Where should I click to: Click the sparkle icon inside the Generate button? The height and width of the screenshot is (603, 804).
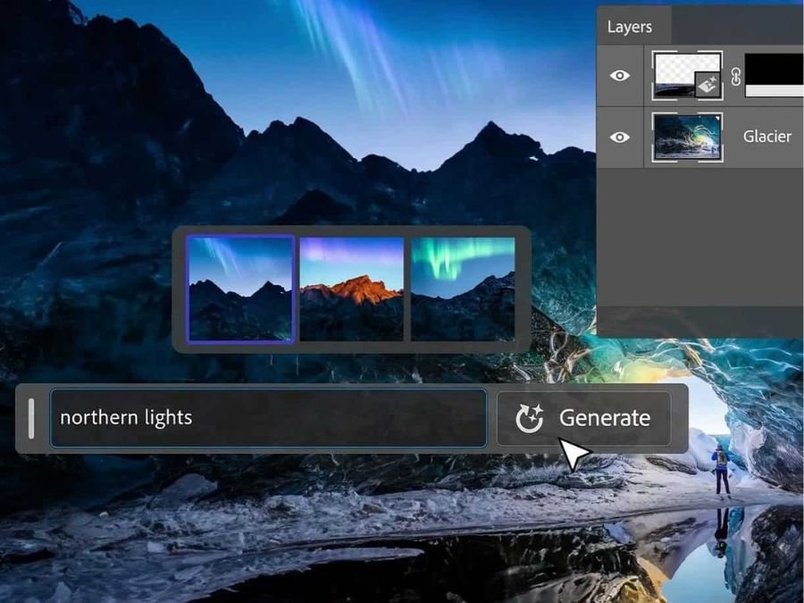[x=529, y=416]
